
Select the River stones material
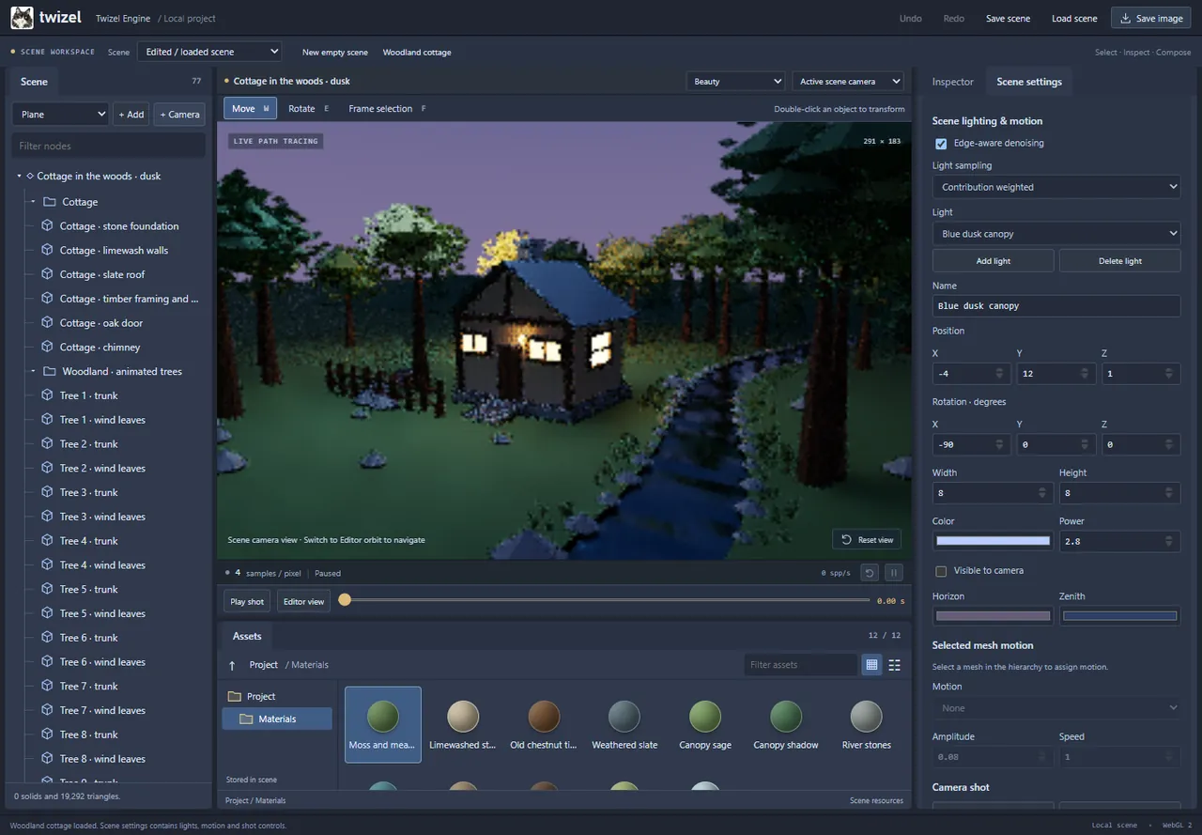point(866,716)
